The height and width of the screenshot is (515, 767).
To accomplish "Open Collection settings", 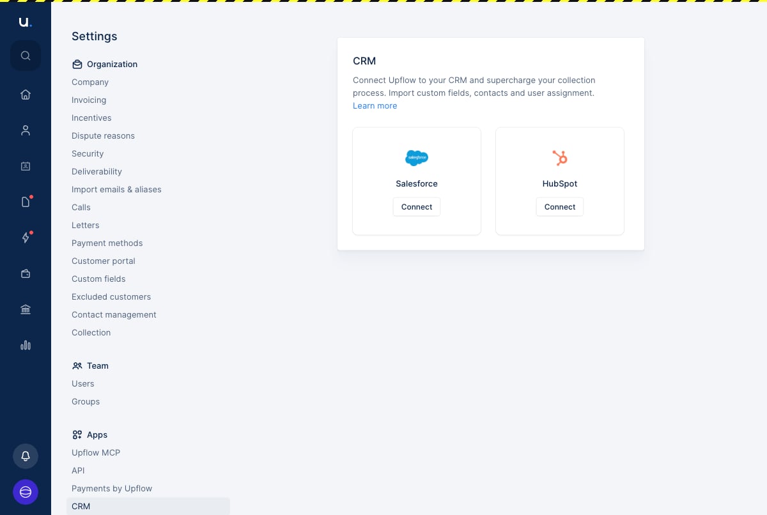I will pyautogui.click(x=91, y=332).
